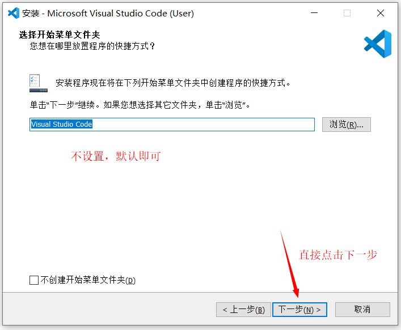Open the 浏览(R)... folder browser

coord(347,125)
